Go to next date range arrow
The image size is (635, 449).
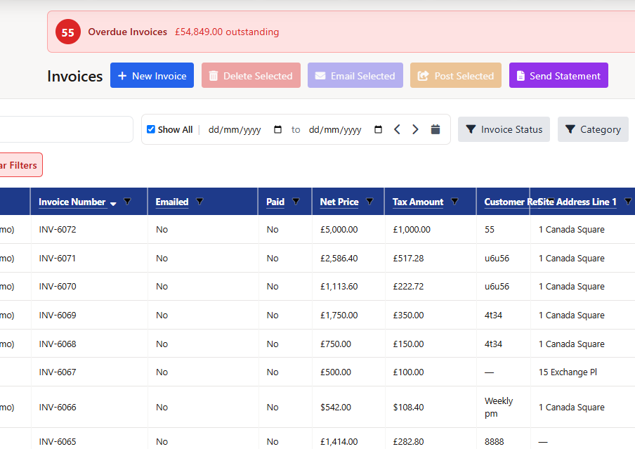point(415,129)
